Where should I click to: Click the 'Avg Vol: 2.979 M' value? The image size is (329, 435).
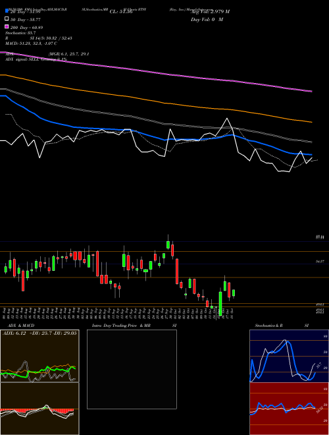[x=211, y=12]
